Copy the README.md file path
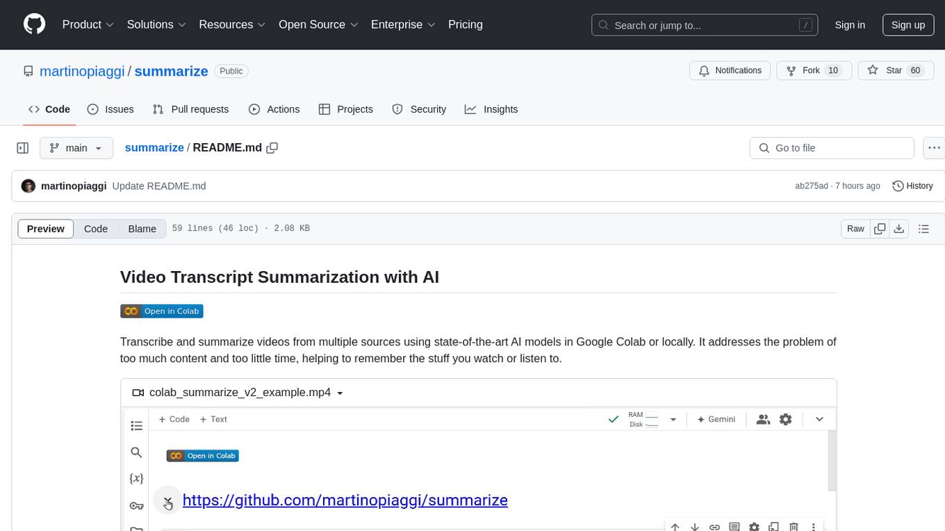This screenshot has width=945, height=531. [272, 148]
